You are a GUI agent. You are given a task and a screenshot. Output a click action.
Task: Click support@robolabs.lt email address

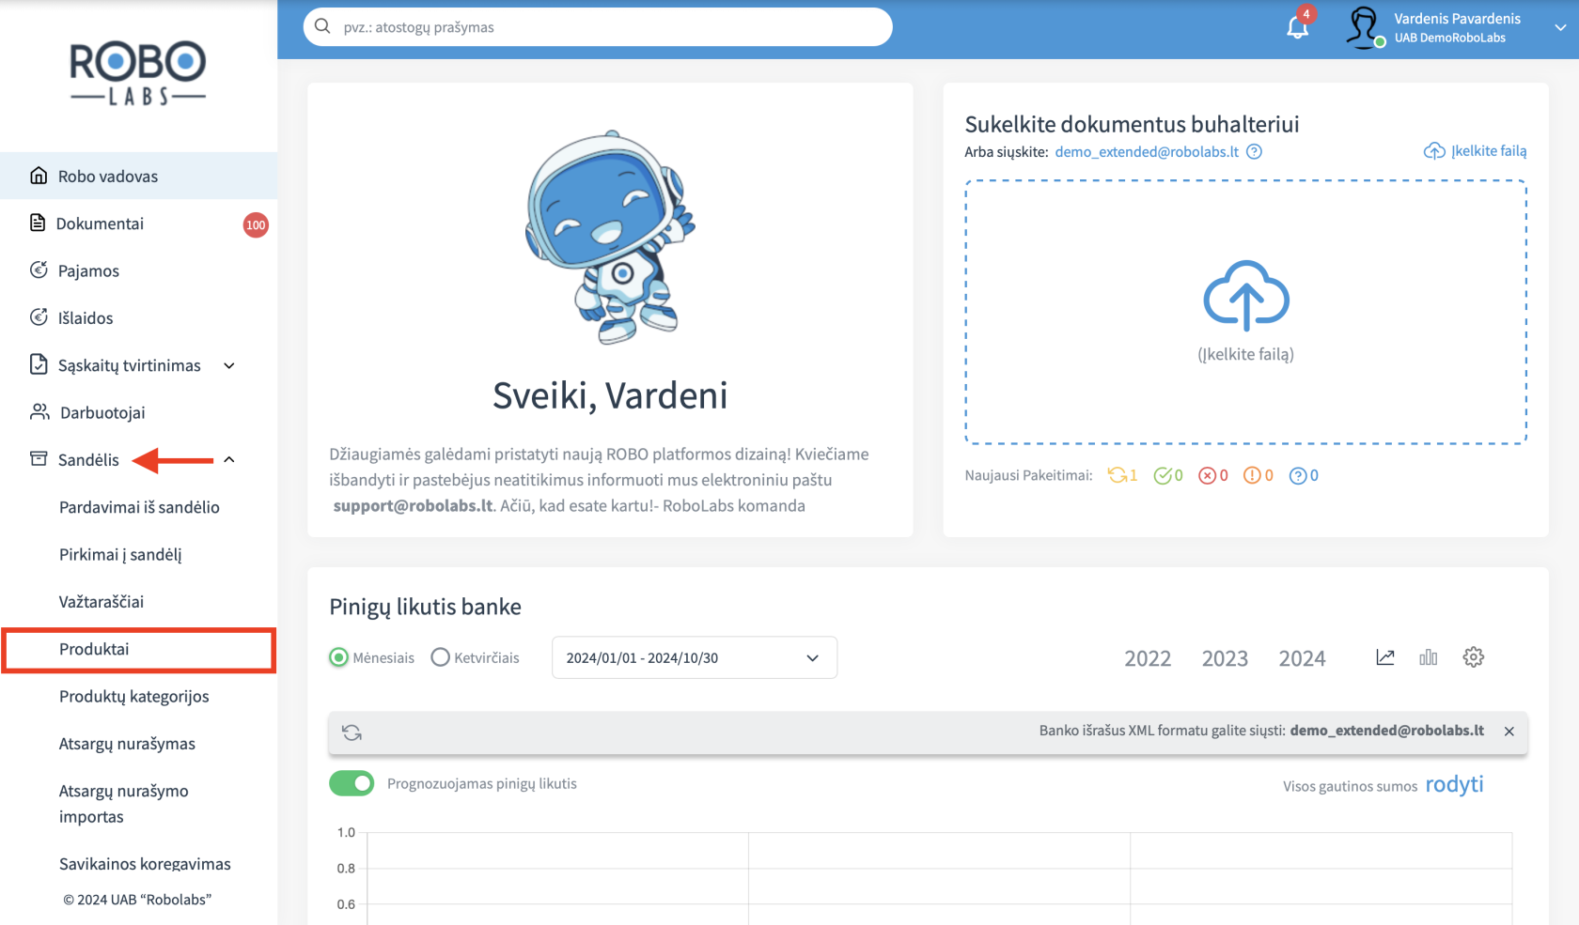point(414,505)
